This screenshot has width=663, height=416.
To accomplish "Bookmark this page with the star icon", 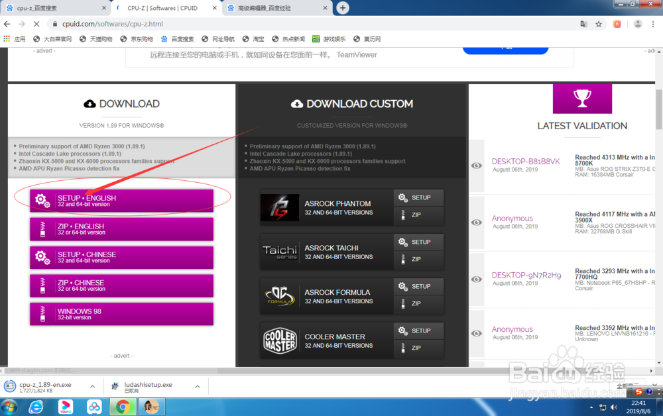I will [x=599, y=24].
